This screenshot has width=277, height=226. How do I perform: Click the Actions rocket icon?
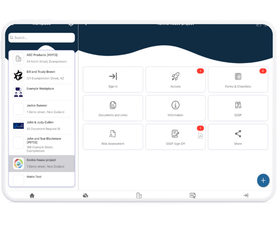(175, 77)
